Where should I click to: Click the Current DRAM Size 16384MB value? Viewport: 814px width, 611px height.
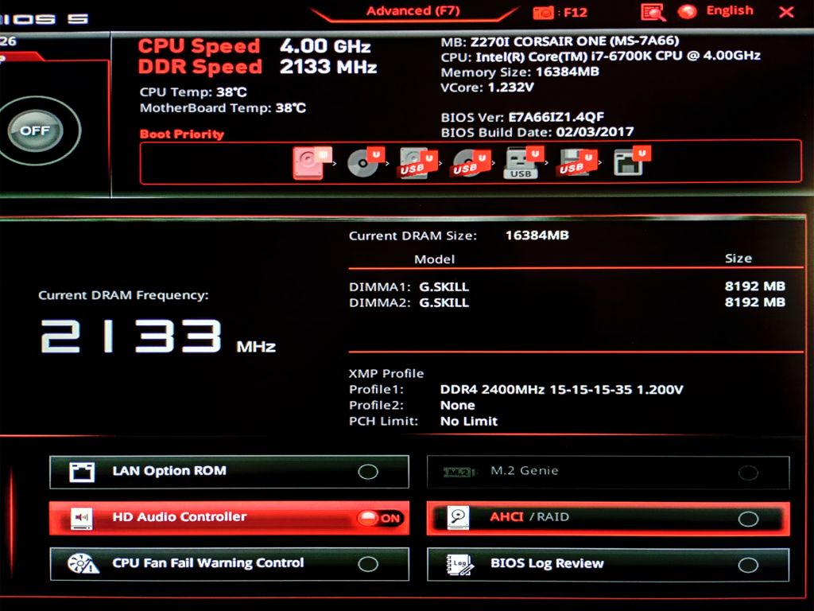(x=537, y=235)
